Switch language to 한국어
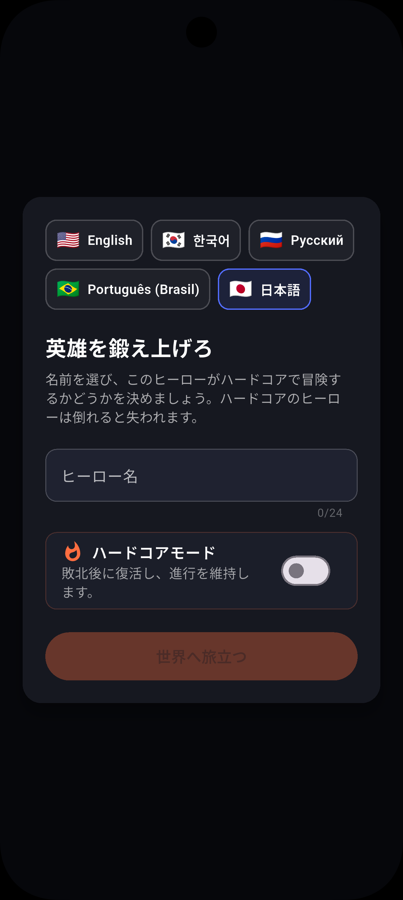This screenshot has width=403, height=900. tap(212, 240)
